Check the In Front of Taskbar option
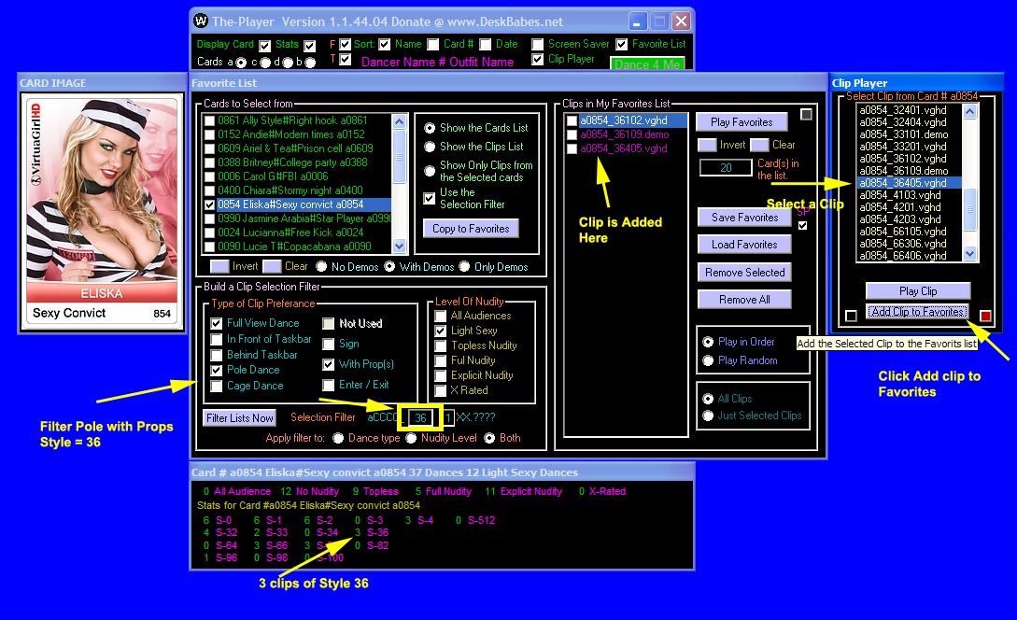The height and width of the screenshot is (620, 1017). click(x=217, y=339)
